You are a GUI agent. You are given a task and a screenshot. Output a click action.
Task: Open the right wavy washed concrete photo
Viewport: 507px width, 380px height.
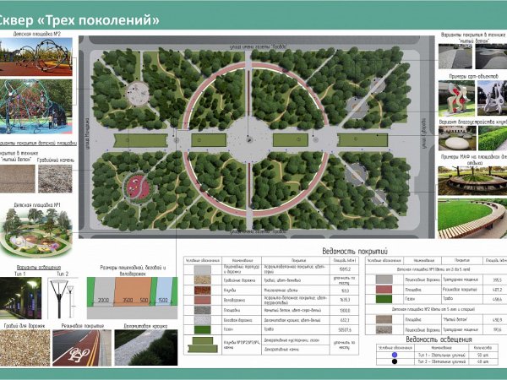[x=491, y=57]
